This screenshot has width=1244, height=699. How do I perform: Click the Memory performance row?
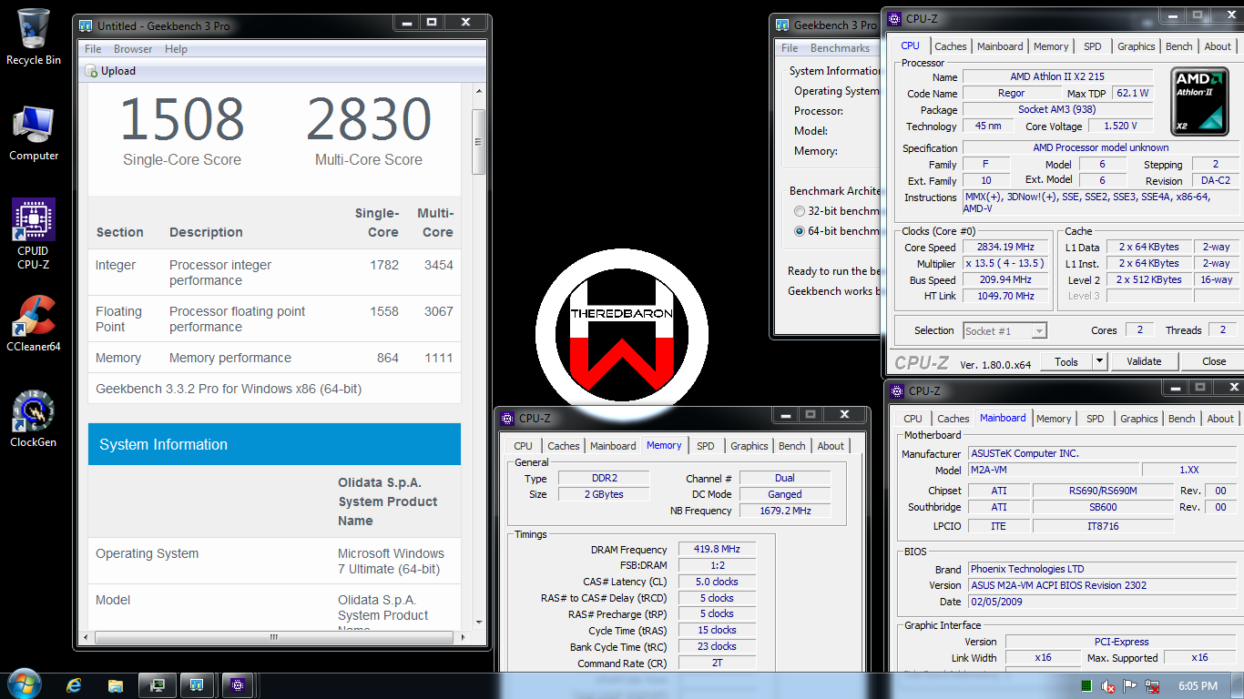[274, 358]
